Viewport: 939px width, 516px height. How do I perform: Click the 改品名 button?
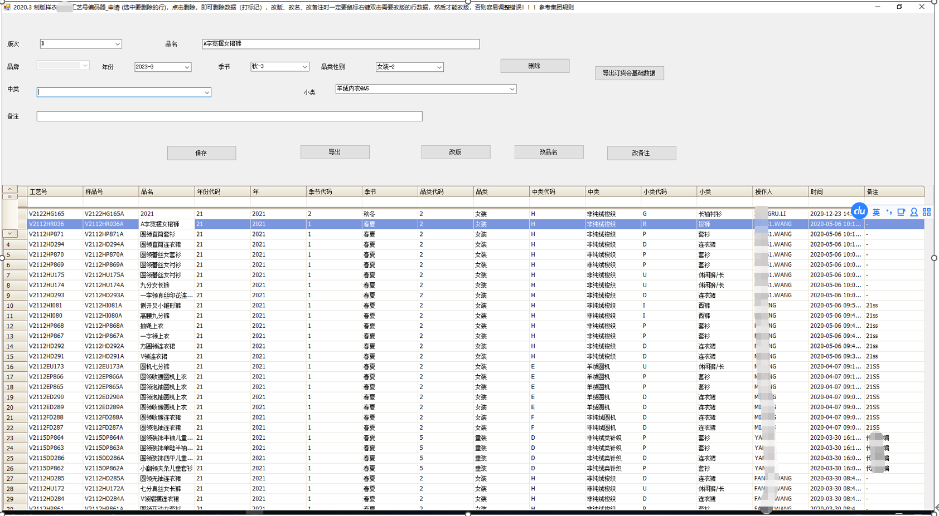(x=549, y=152)
